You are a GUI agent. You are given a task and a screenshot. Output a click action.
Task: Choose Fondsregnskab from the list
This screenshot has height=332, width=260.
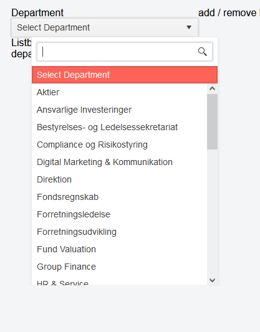pos(119,197)
